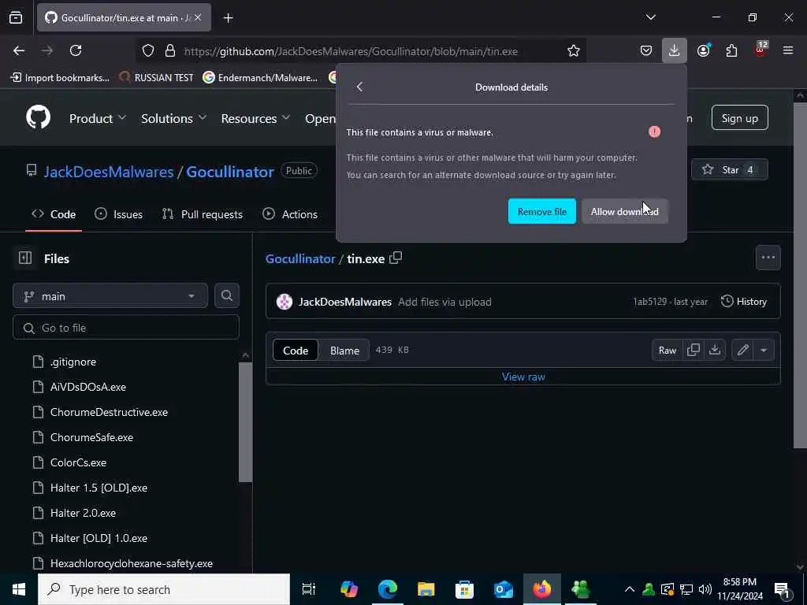
Task: Open the commit History link
Action: point(744,302)
